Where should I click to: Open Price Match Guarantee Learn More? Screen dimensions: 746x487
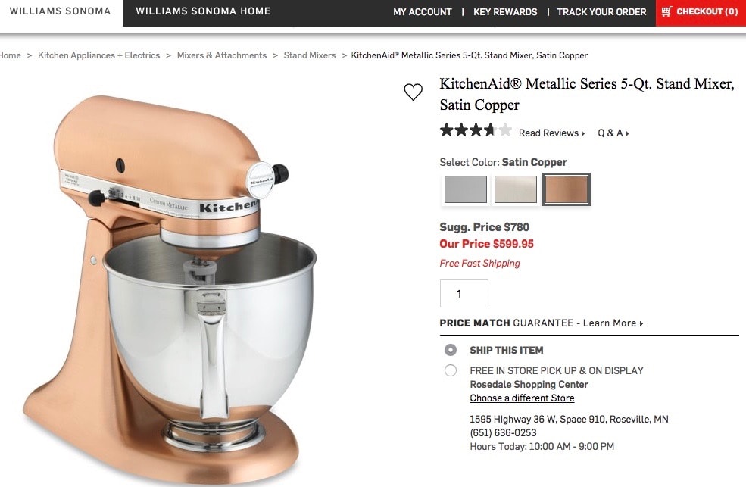tap(613, 323)
